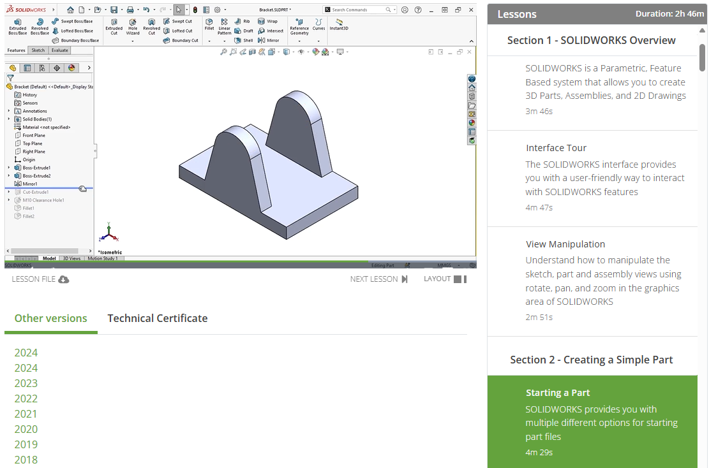
Task: Open the 2023 version link
Action: [26, 383]
